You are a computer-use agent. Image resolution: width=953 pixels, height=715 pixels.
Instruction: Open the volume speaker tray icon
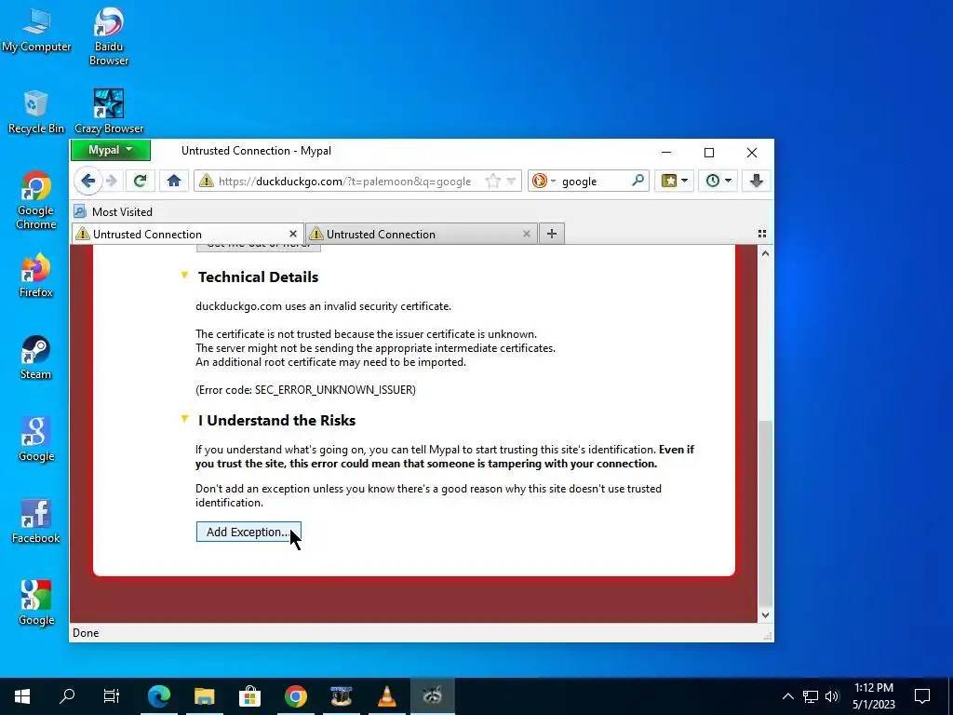[x=832, y=696]
